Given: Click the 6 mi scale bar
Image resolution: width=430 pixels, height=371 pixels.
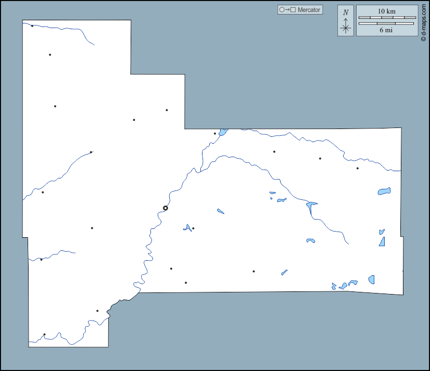Looking at the screenshot, I should pyautogui.click(x=387, y=23).
